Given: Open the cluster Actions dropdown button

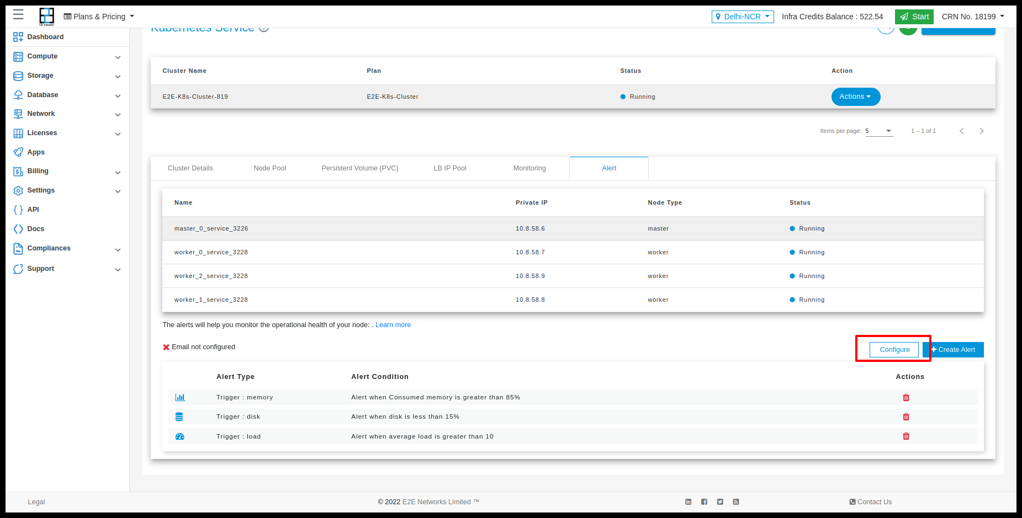Looking at the screenshot, I should [856, 97].
